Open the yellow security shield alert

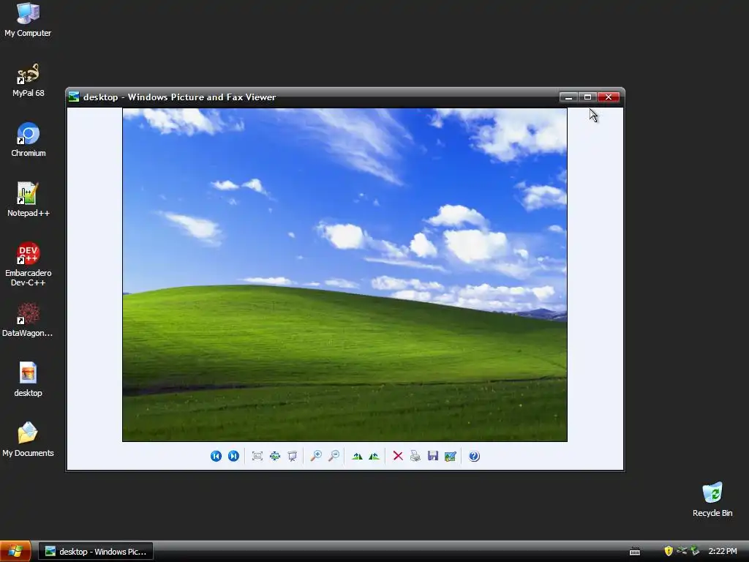(x=669, y=551)
